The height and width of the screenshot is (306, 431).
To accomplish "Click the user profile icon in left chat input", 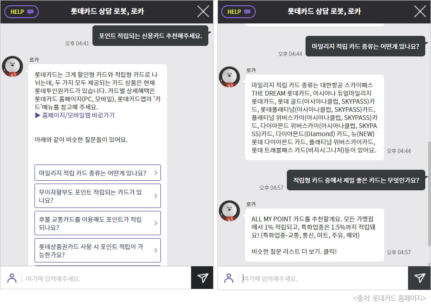I will [x=12, y=278].
